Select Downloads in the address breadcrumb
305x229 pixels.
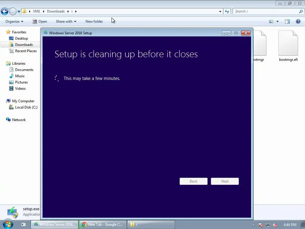(x=56, y=11)
